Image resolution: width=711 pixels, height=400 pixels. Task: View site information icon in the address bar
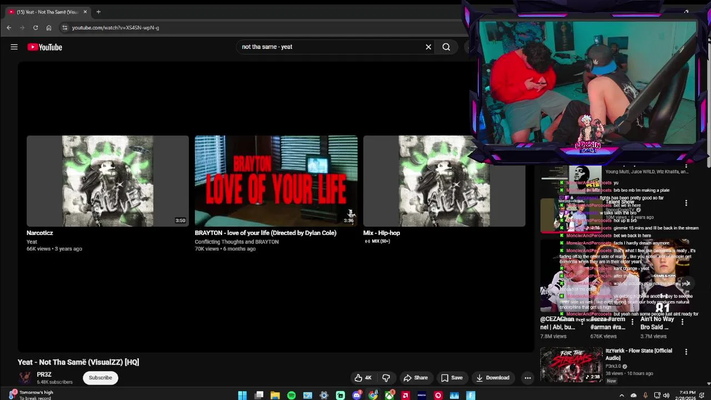[64, 28]
